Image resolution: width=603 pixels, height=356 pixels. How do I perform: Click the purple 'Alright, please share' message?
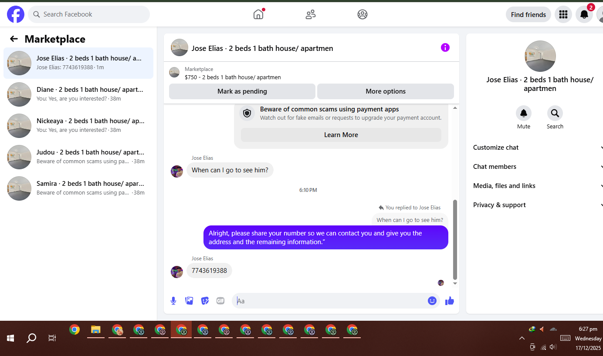pos(326,238)
